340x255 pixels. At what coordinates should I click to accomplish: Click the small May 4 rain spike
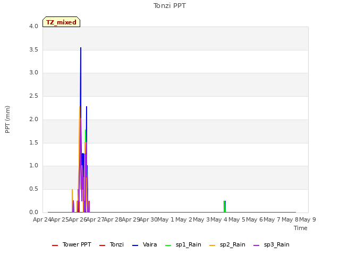[x=225, y=206]
